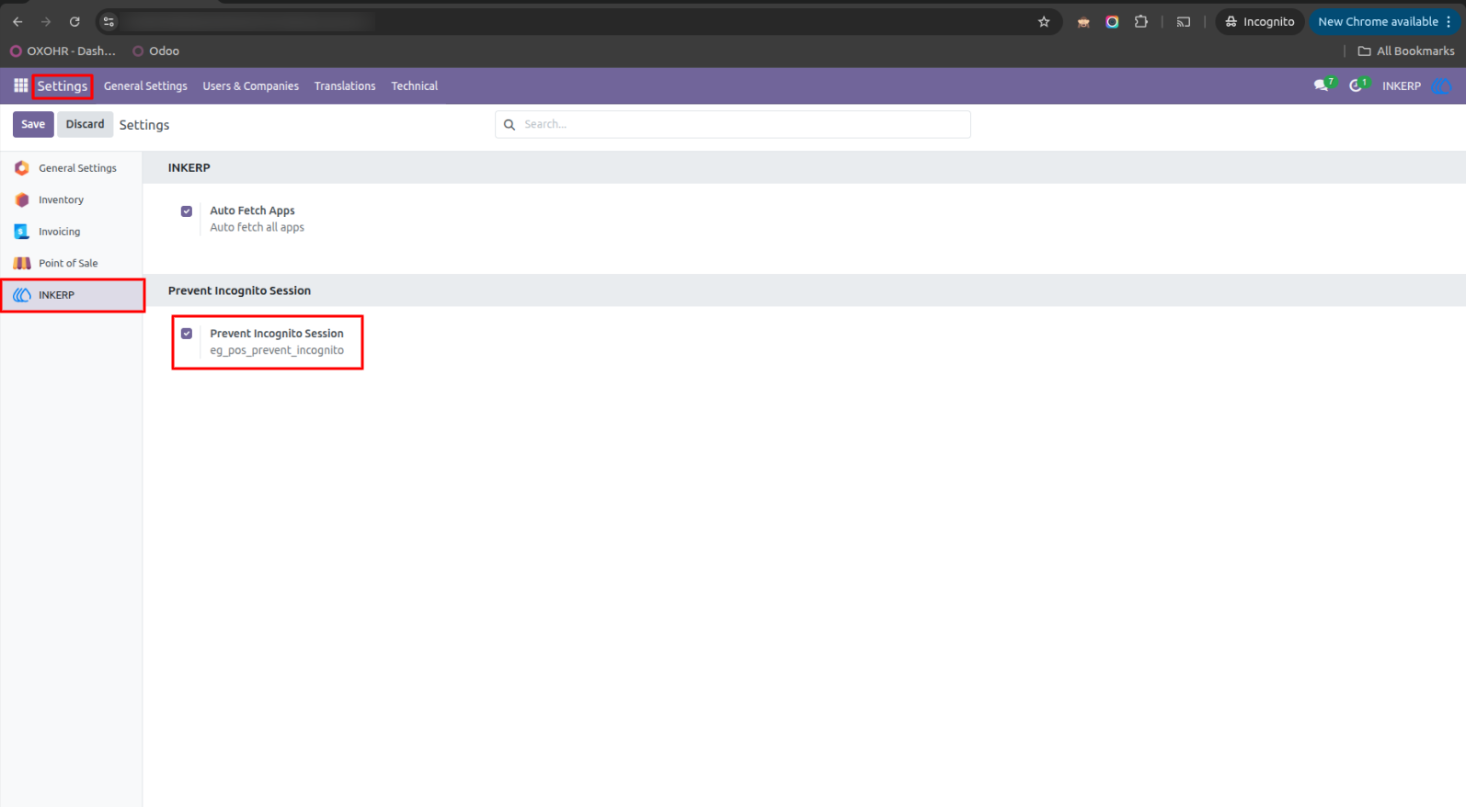Click the magnifier icon in search box
The width and height of the screenshot is (1466, 807).
(x=510, y=124)
